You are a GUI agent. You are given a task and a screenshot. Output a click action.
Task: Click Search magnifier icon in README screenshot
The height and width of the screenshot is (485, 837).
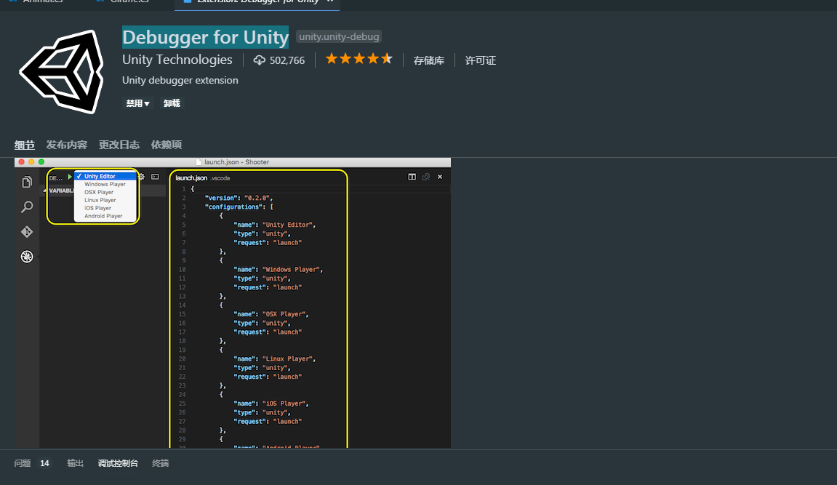pyautogui.click(x=27, y=207)
